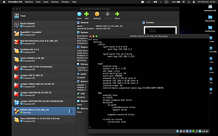This screenshot has height=136, width=218.
Task: Open the list menu icon on 6WIND VSR row
Action: click(70, 111)
